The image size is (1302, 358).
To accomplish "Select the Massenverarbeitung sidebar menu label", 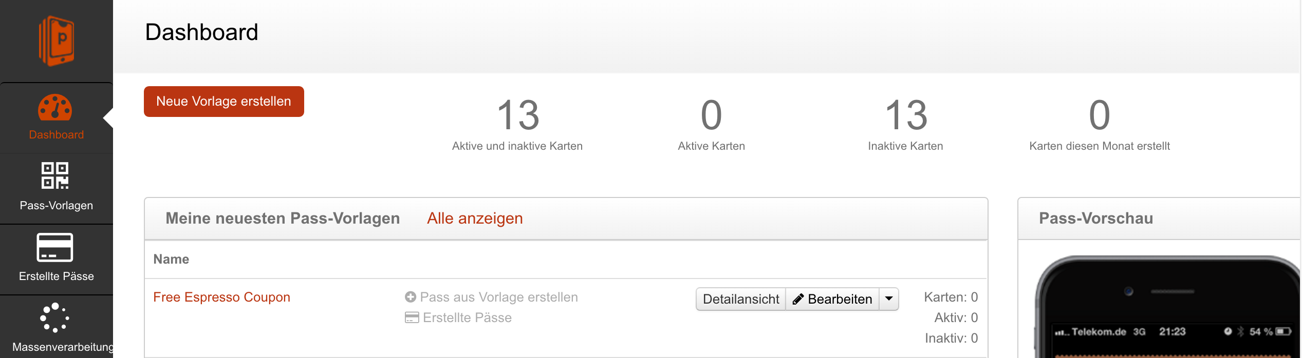I will (63, 347).
